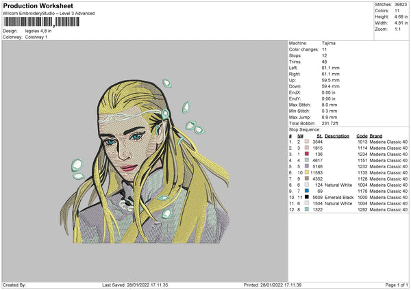Select the crimson color swatch in row 3
The image size is (411, 290).
[307, 154]
